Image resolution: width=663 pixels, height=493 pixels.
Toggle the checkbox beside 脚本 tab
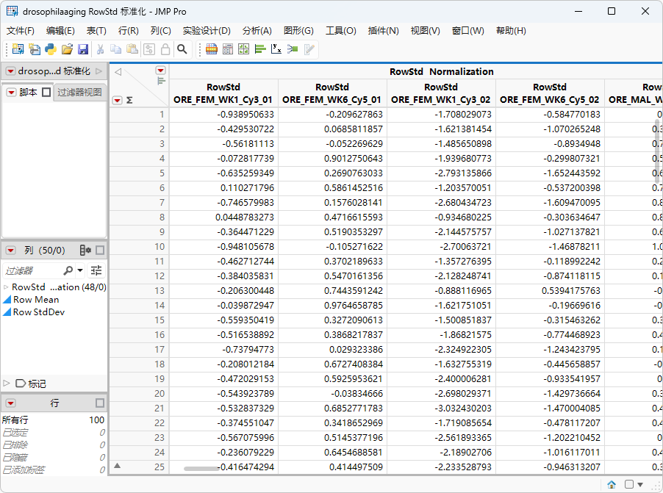46,92
